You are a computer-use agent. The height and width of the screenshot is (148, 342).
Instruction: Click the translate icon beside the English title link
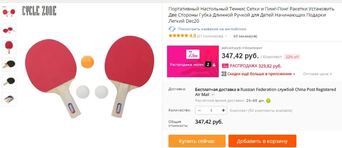point(172,29)
